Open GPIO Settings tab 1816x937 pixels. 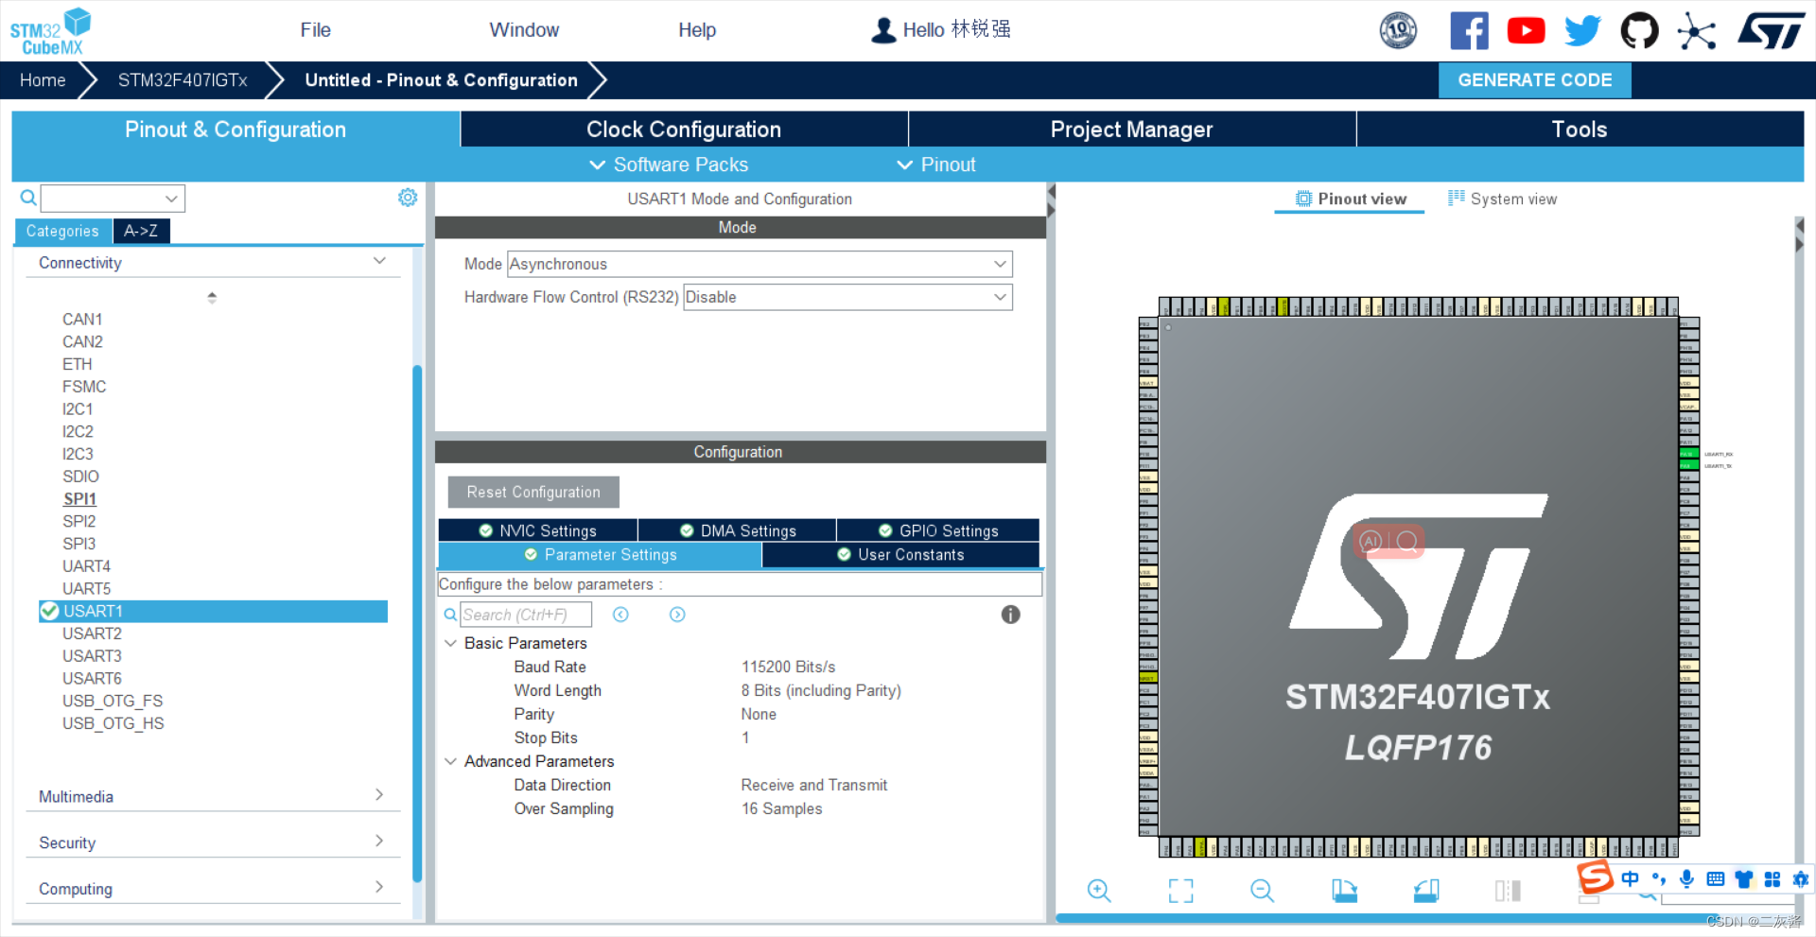937,530
